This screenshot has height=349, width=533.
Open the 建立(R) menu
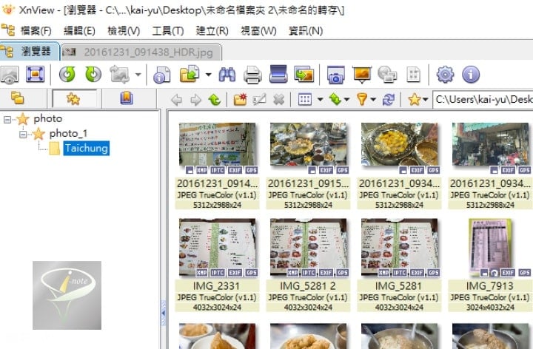coord(212,31)
